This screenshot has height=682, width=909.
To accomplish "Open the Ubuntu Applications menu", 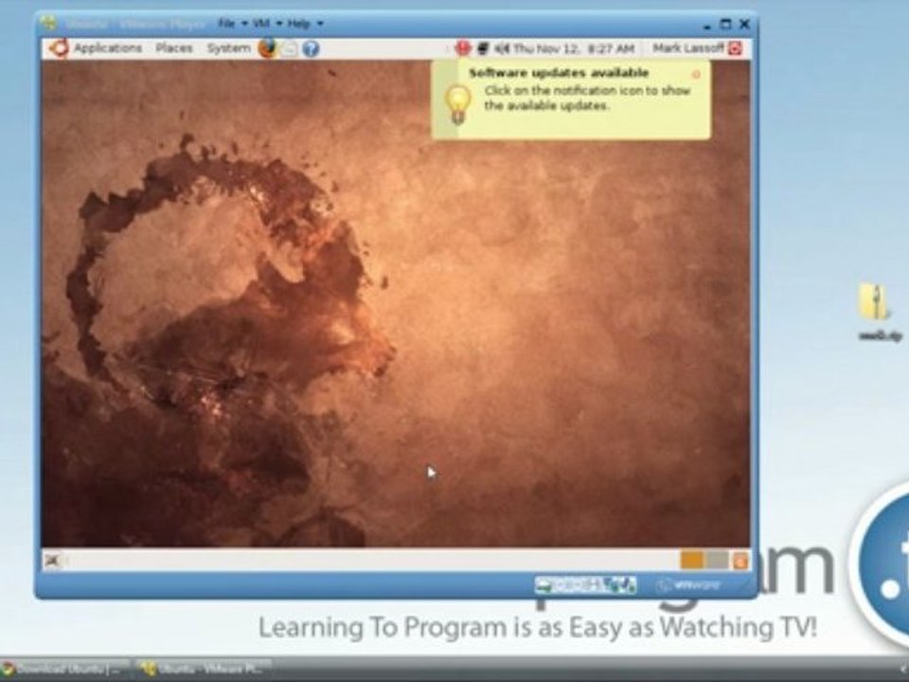I will coord(108,48).
